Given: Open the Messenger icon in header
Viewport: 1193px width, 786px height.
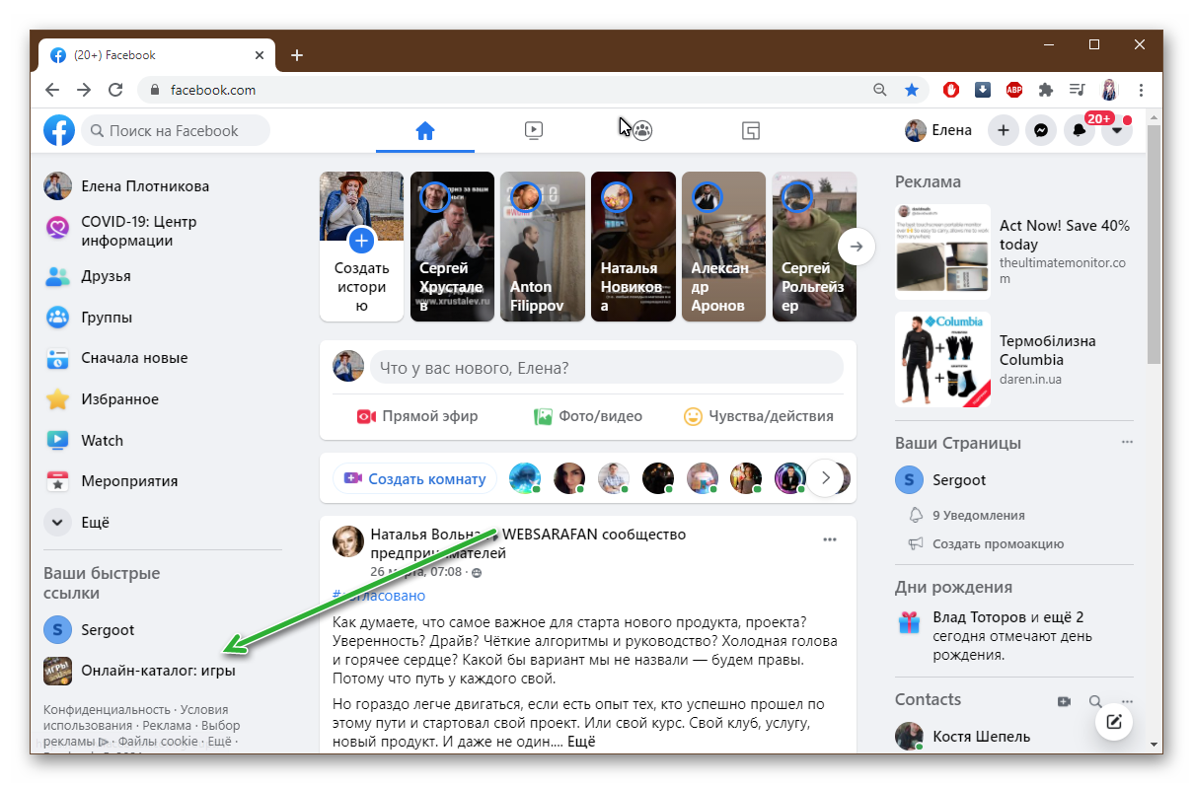Looking at the screenshot, I should [x=1040, y=130].
